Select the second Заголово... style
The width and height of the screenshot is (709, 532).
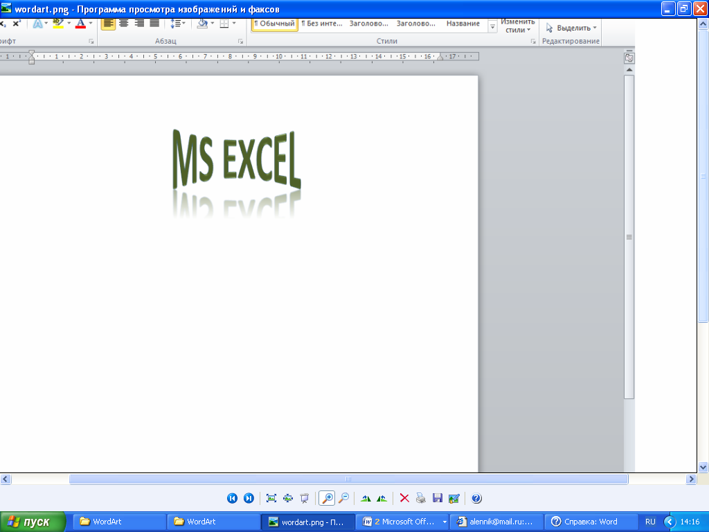(x=416, y=24)
